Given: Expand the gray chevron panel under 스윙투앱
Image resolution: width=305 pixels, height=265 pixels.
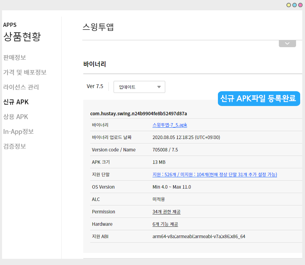Looking at the screenshot, I should [287, 44].
